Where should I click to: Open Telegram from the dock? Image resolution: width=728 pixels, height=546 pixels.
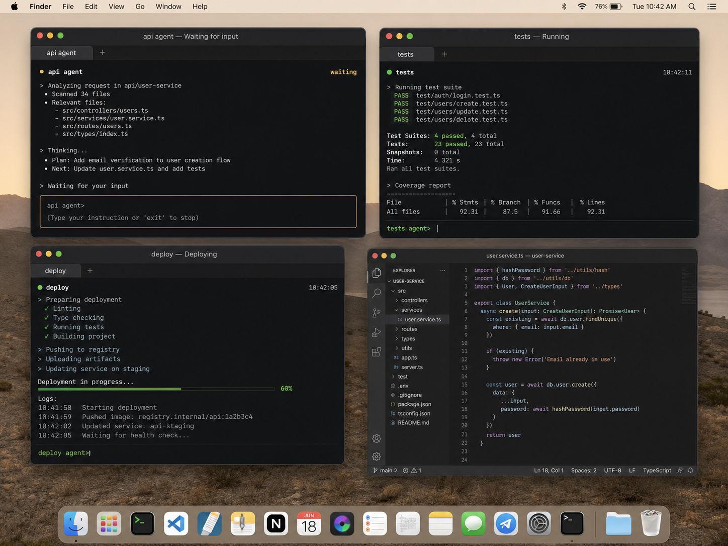[x=506, y=524]
